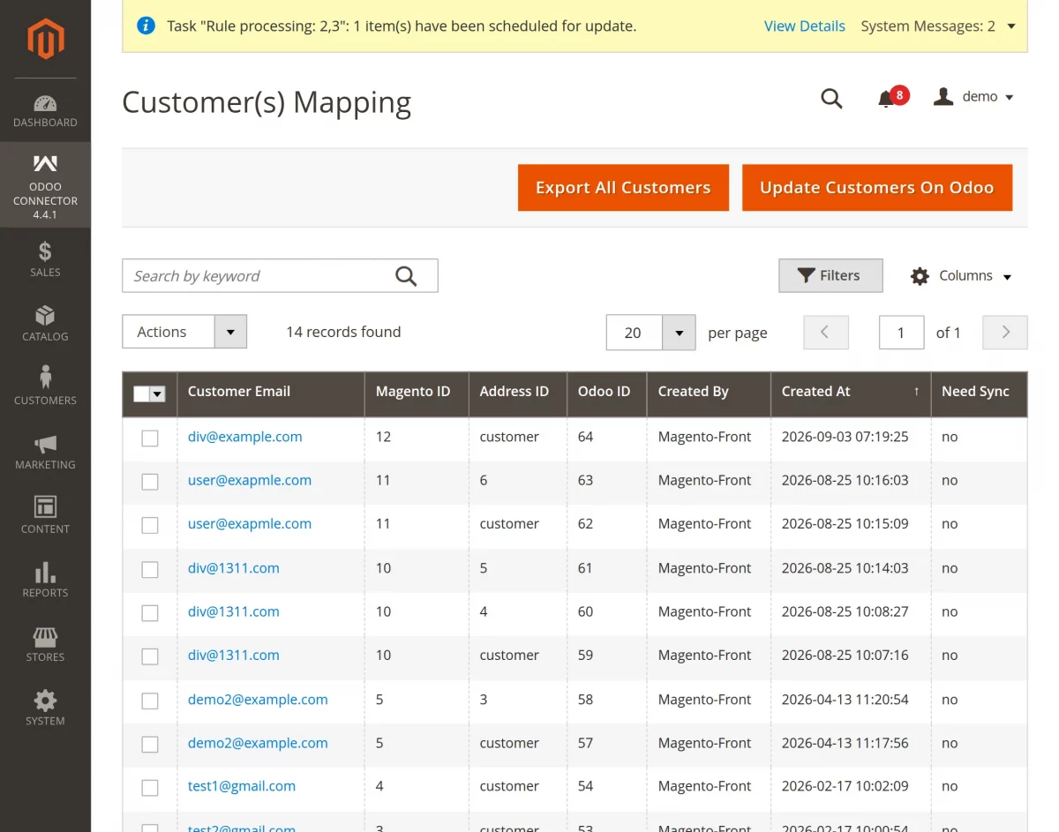Image resolution: width=1059 pixels, height=832 pixels.
Task: Tick checkbox for user@exapmle.com Odoo ID 63
Action: (x=150, y=482)
